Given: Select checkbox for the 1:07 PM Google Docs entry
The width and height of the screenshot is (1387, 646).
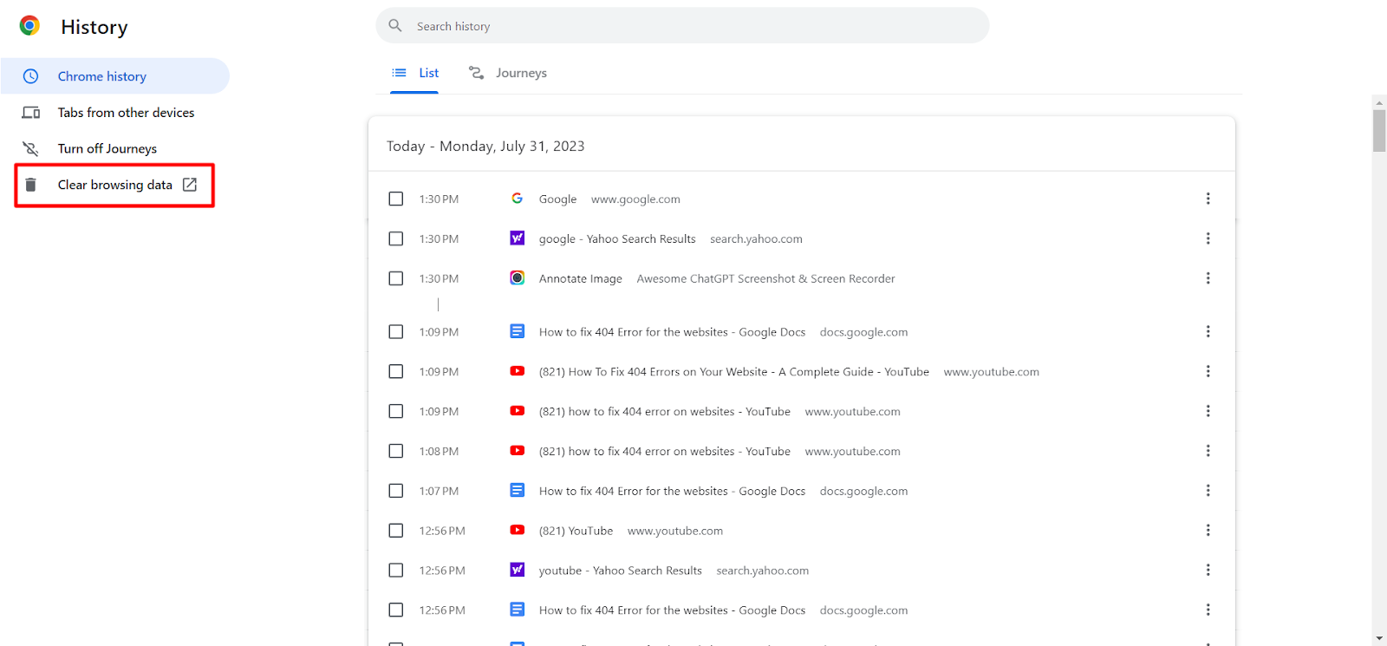Looking at the screenshot, I should point(396,491).
